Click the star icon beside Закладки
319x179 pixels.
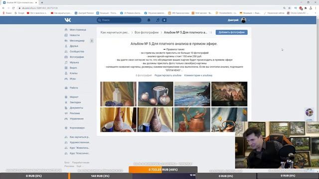(x=66, y=102)
